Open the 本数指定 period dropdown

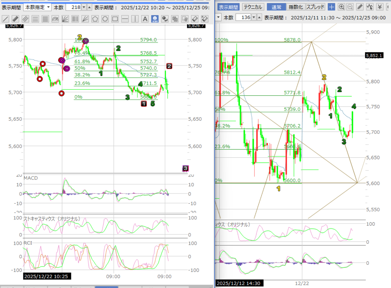pos(37,7)
